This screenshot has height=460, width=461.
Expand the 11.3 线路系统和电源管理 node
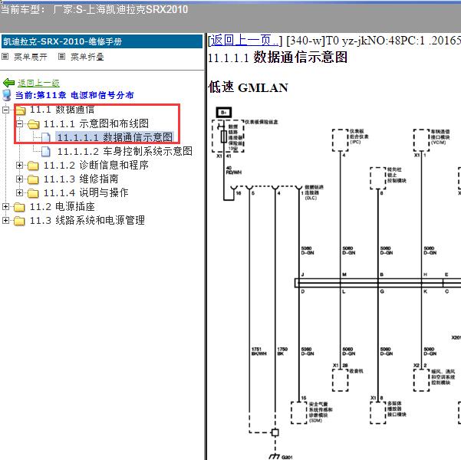(5, 221)
